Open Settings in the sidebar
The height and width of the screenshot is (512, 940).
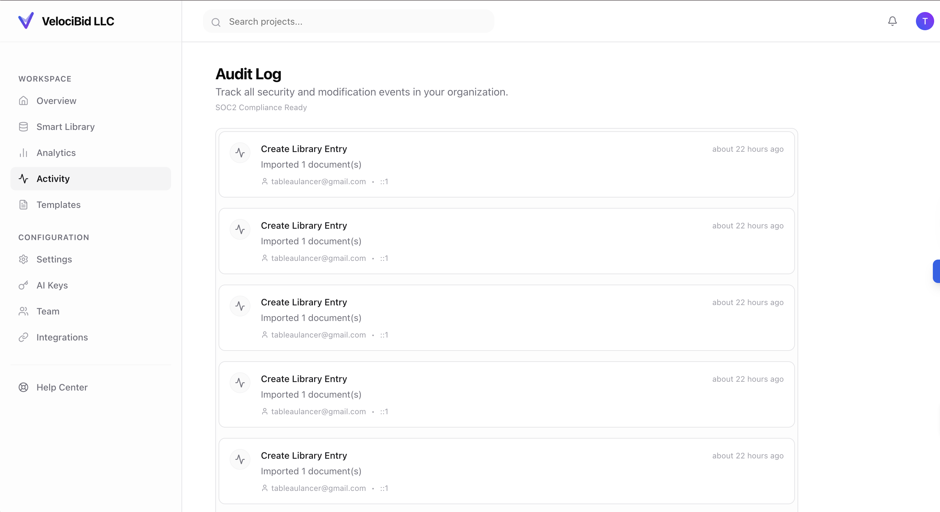pos(54,260)
